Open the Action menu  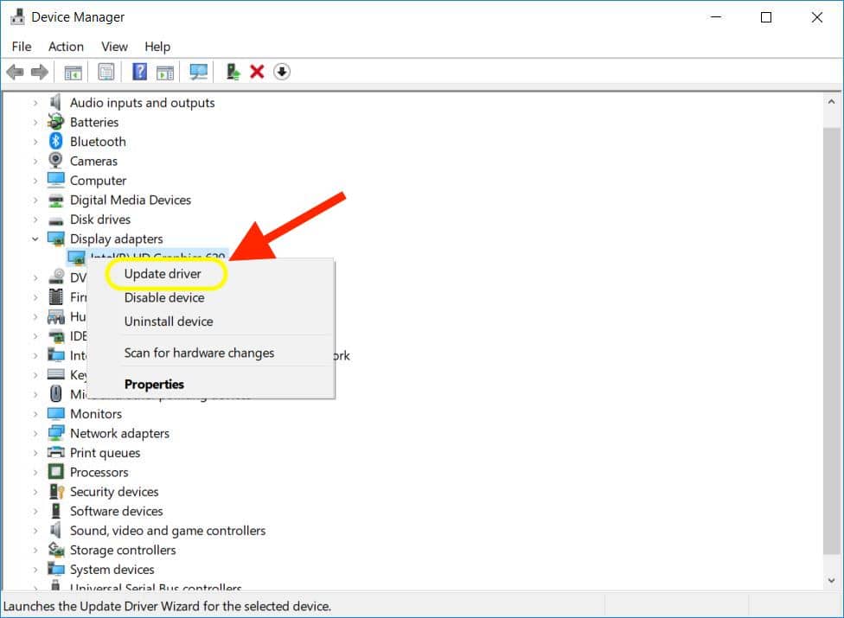pyautogui.click(x=66, y=47)
